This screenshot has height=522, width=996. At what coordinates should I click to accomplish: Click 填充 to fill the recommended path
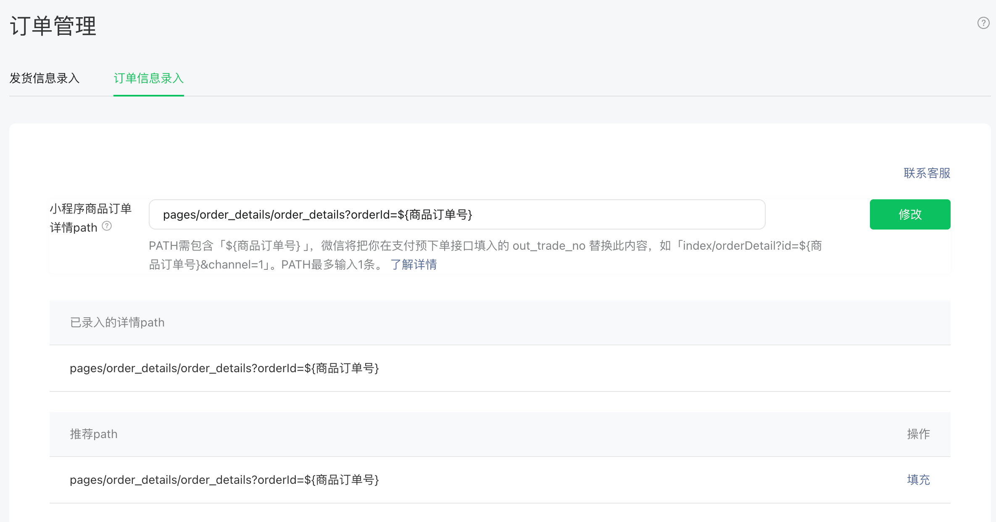(918, 480)
